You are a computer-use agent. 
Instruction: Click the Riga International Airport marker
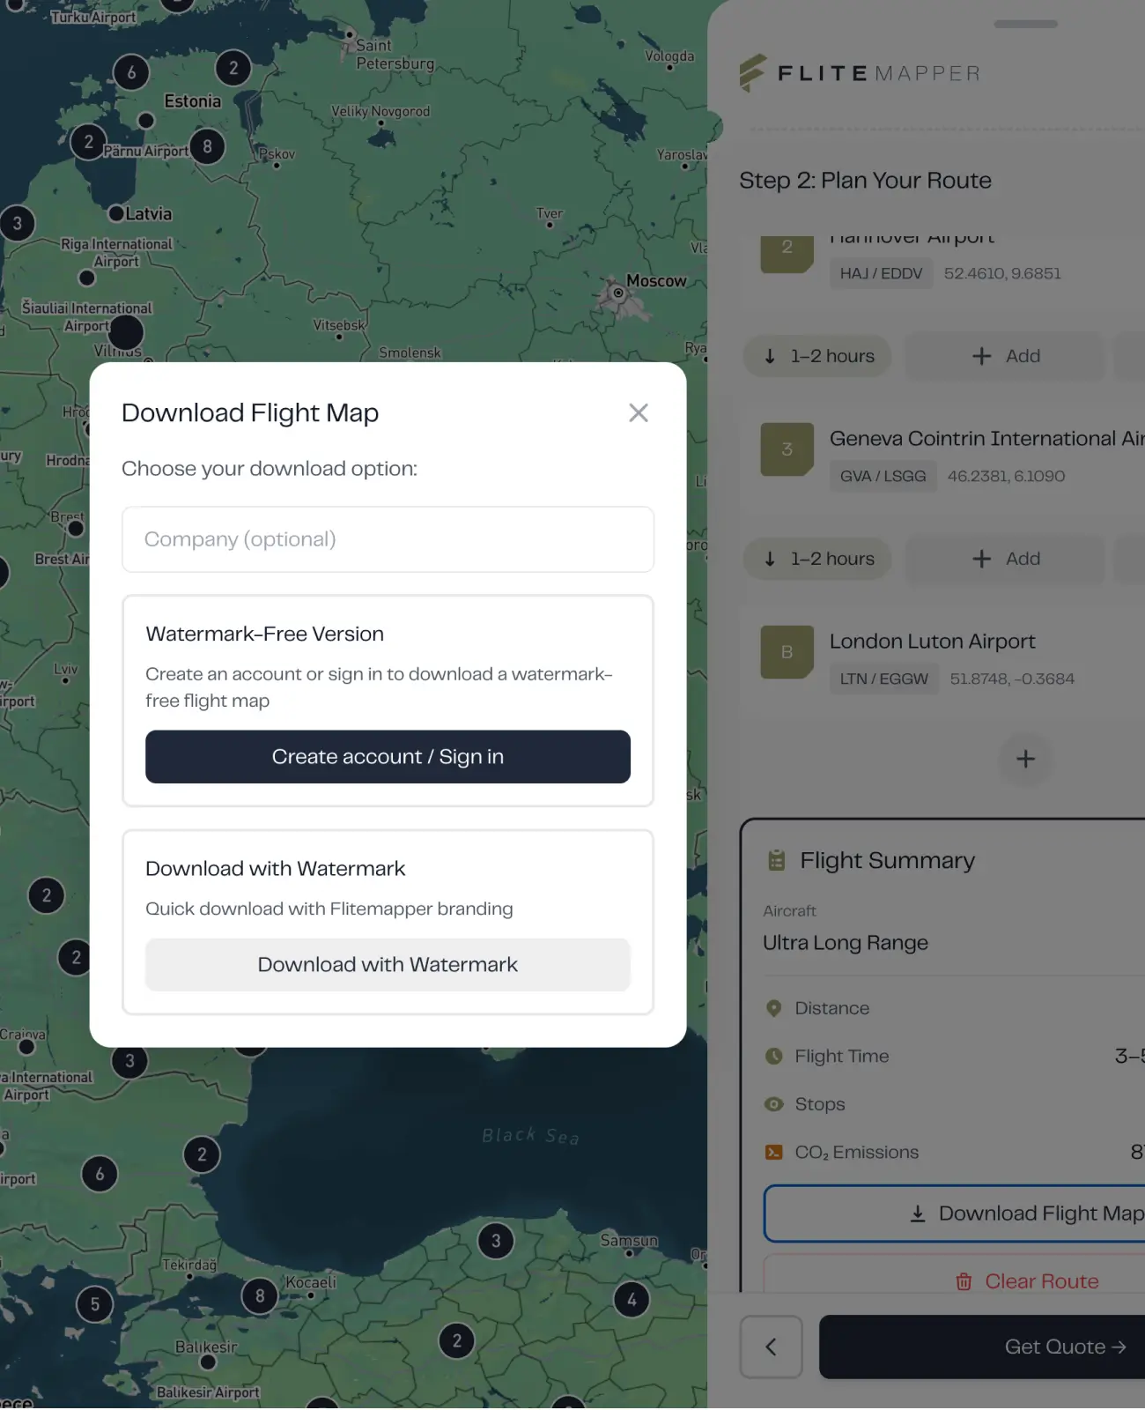pos(86,278)
